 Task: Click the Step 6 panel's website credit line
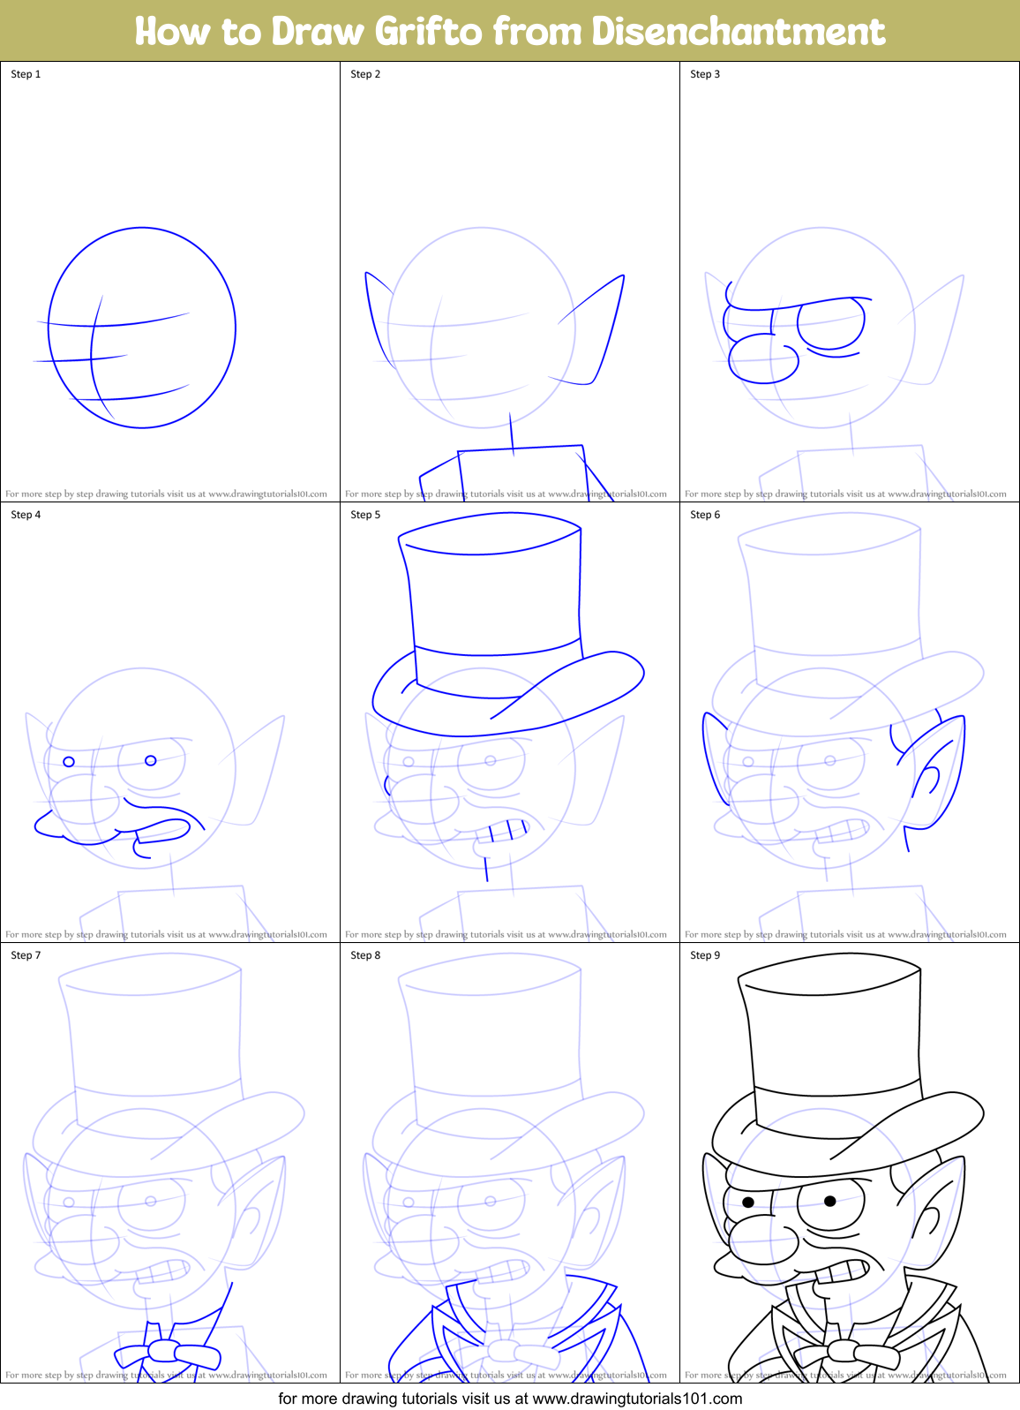(845, 935)
